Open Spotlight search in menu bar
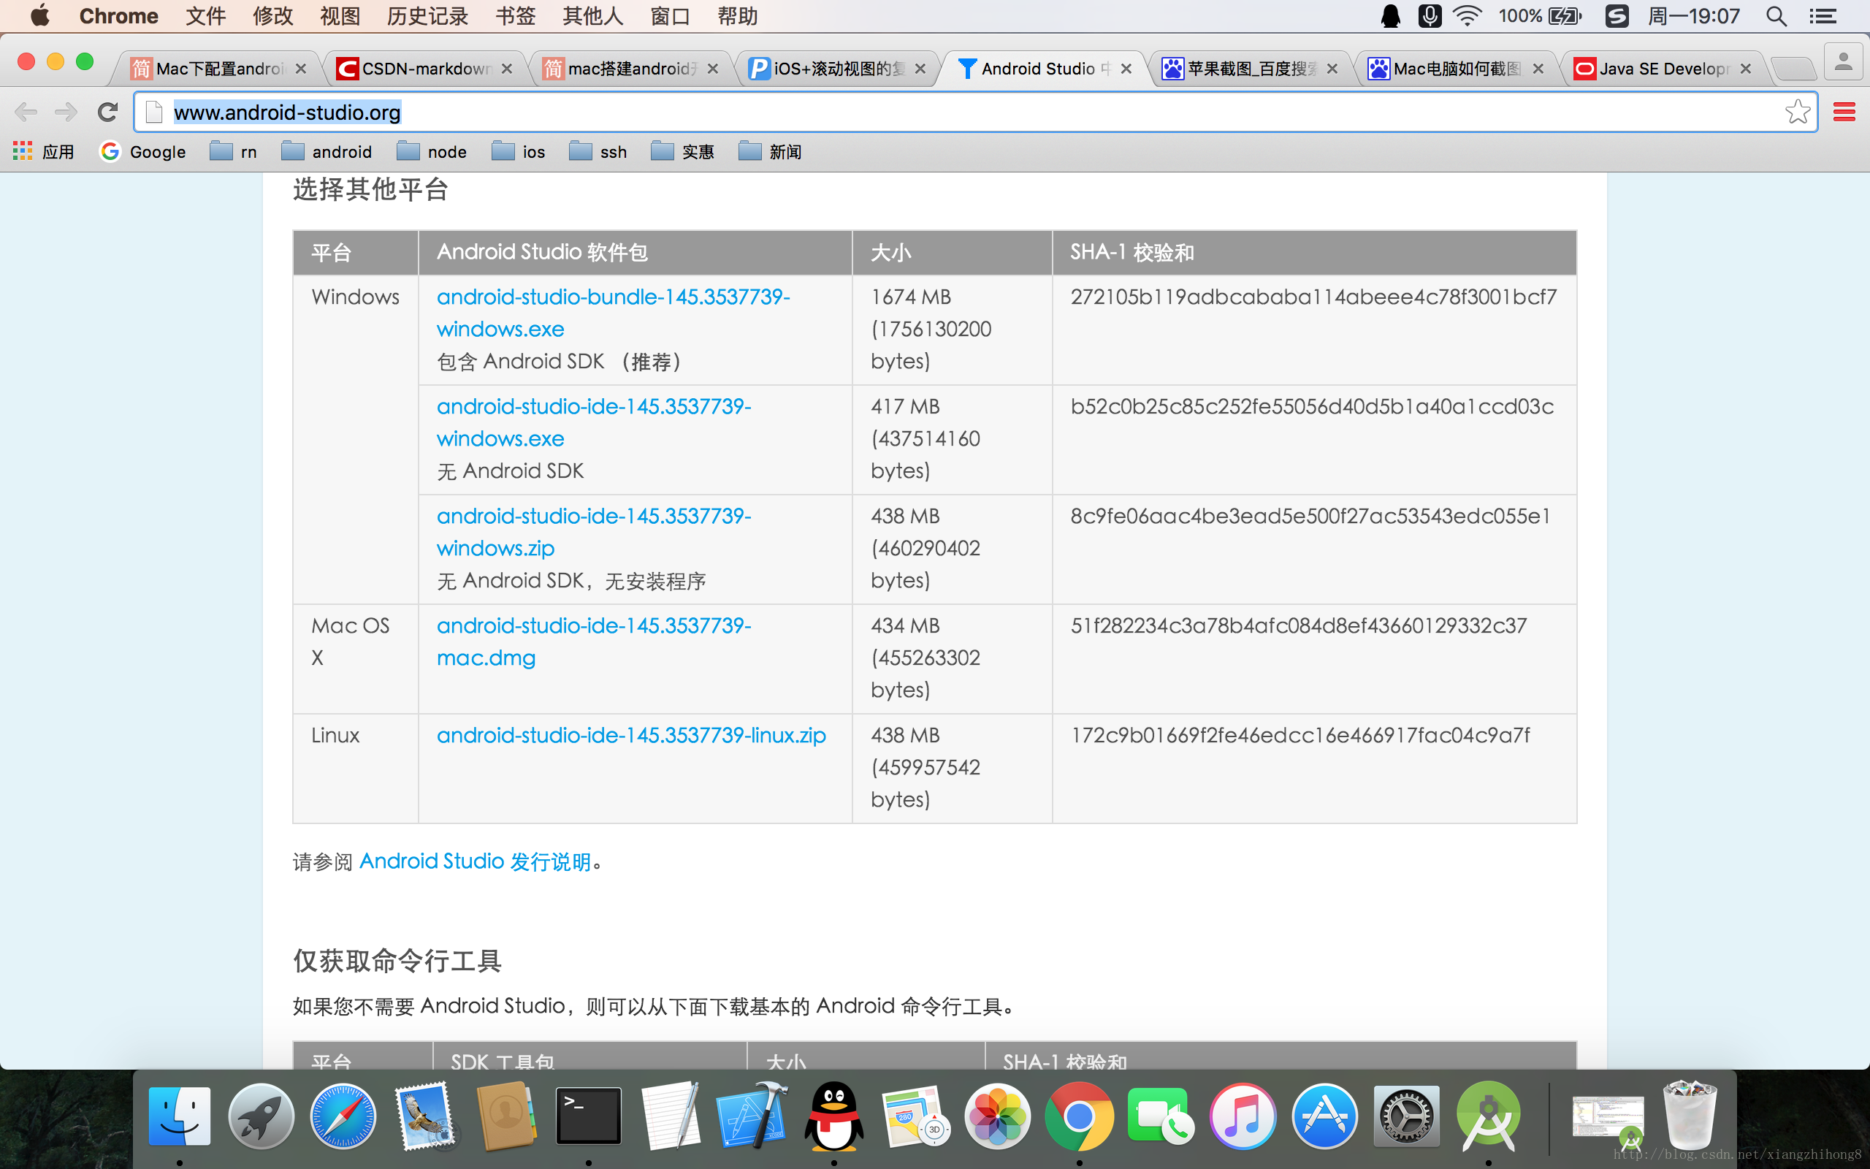 pos(1776,16)
